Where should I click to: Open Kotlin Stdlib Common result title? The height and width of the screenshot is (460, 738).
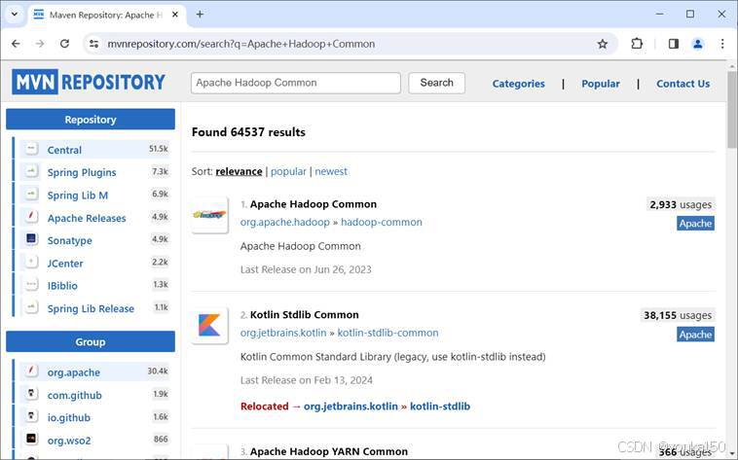coord(304,315)
